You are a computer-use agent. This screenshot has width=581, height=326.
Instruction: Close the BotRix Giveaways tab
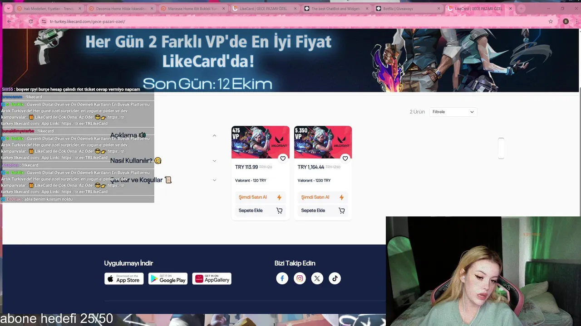(x=438, y=8)
